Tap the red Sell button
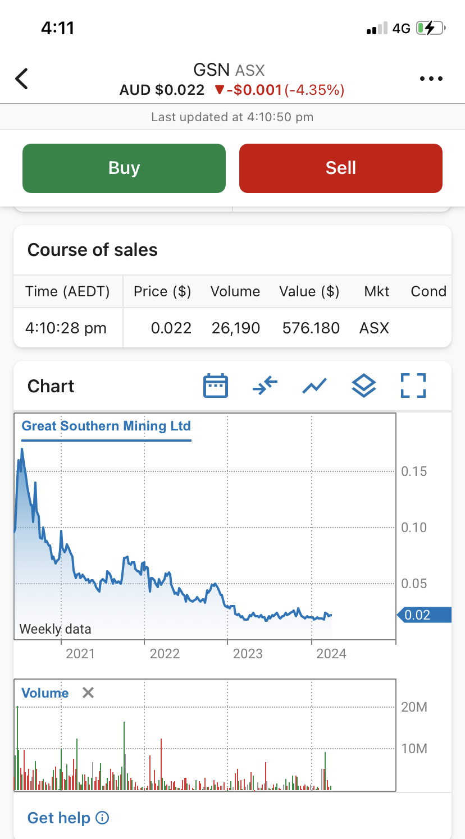Image resolution: width=465 pixels, height=839 pixels. point(341,168)
